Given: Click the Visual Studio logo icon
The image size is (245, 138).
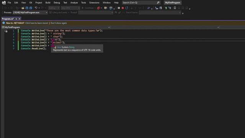Looking at the screenshot, I should tap(4, 3).
